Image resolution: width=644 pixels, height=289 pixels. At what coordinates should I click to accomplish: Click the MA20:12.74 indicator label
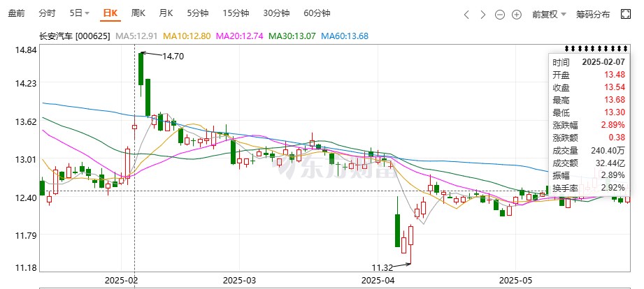[x=239, y=36]
